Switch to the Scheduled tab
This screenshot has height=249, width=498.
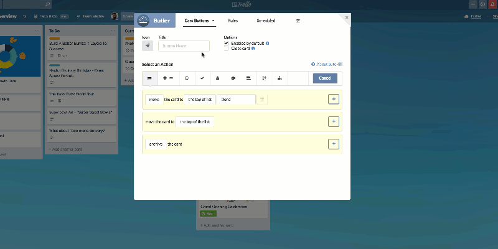tap(266, 21)
